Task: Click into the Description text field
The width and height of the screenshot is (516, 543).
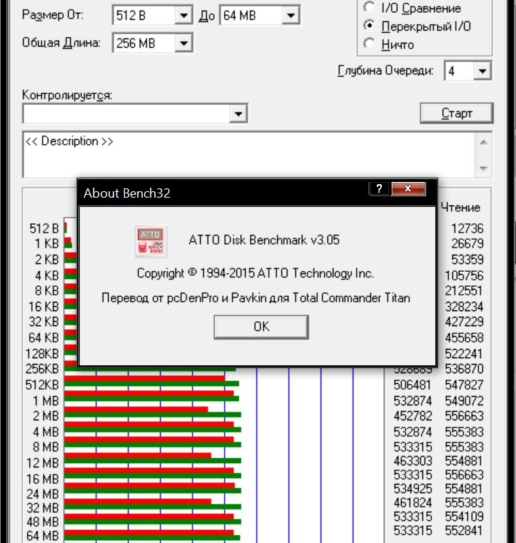Action: coord(249,154)
